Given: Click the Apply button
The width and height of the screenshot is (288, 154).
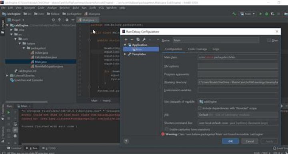Looking at the screenshot, I should point(269,141).
